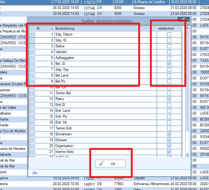
Task: Tick the verstecken checkbox for Entl.ID
Action: click(169, 105)
